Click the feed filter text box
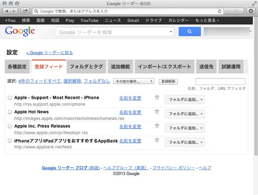 pos(221,81)
